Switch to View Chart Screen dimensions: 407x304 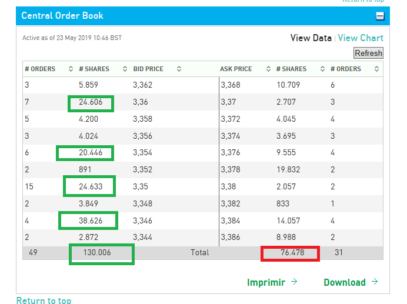click(361, 38)
